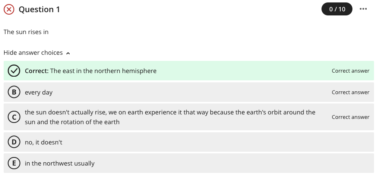
Task: Select the B letter circle
Action: coord(14,93)
